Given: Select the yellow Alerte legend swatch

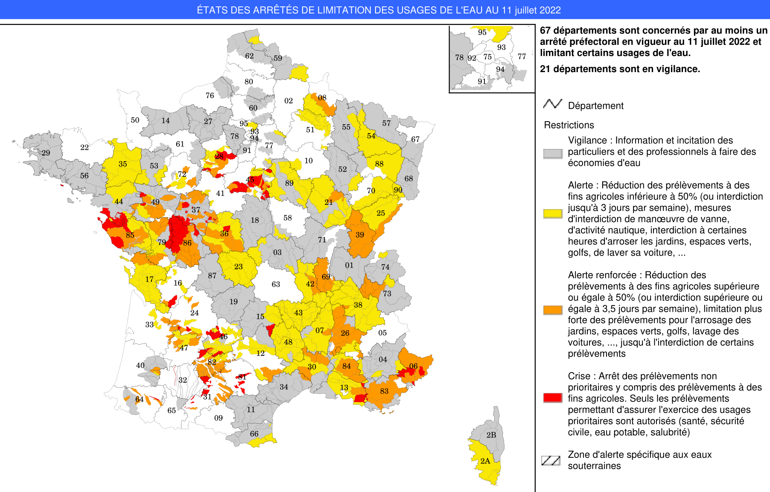Looking at the screenshot, I should pyautogui.click(x=553, y=214).
